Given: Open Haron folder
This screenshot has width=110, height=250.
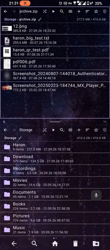Looking at the screenshot, I should click(x=55, y=147).
